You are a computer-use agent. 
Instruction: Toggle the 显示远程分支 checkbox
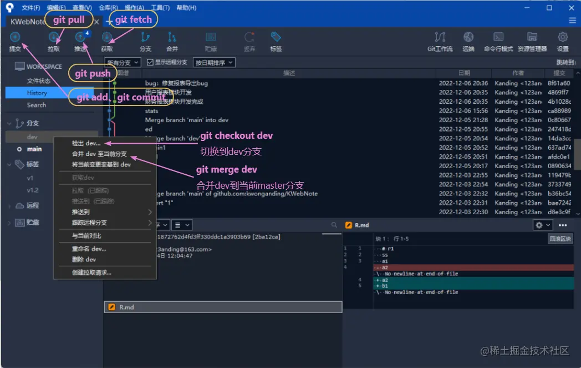click(150, 62)
